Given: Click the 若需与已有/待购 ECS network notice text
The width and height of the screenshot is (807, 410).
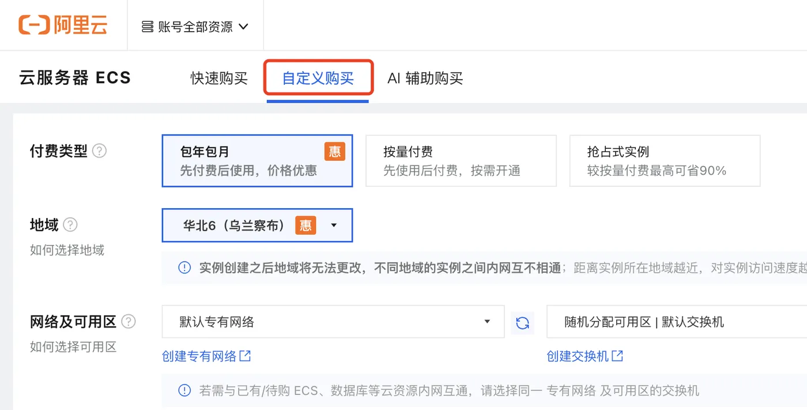Looking at the screenshot, I should (449, 391).
